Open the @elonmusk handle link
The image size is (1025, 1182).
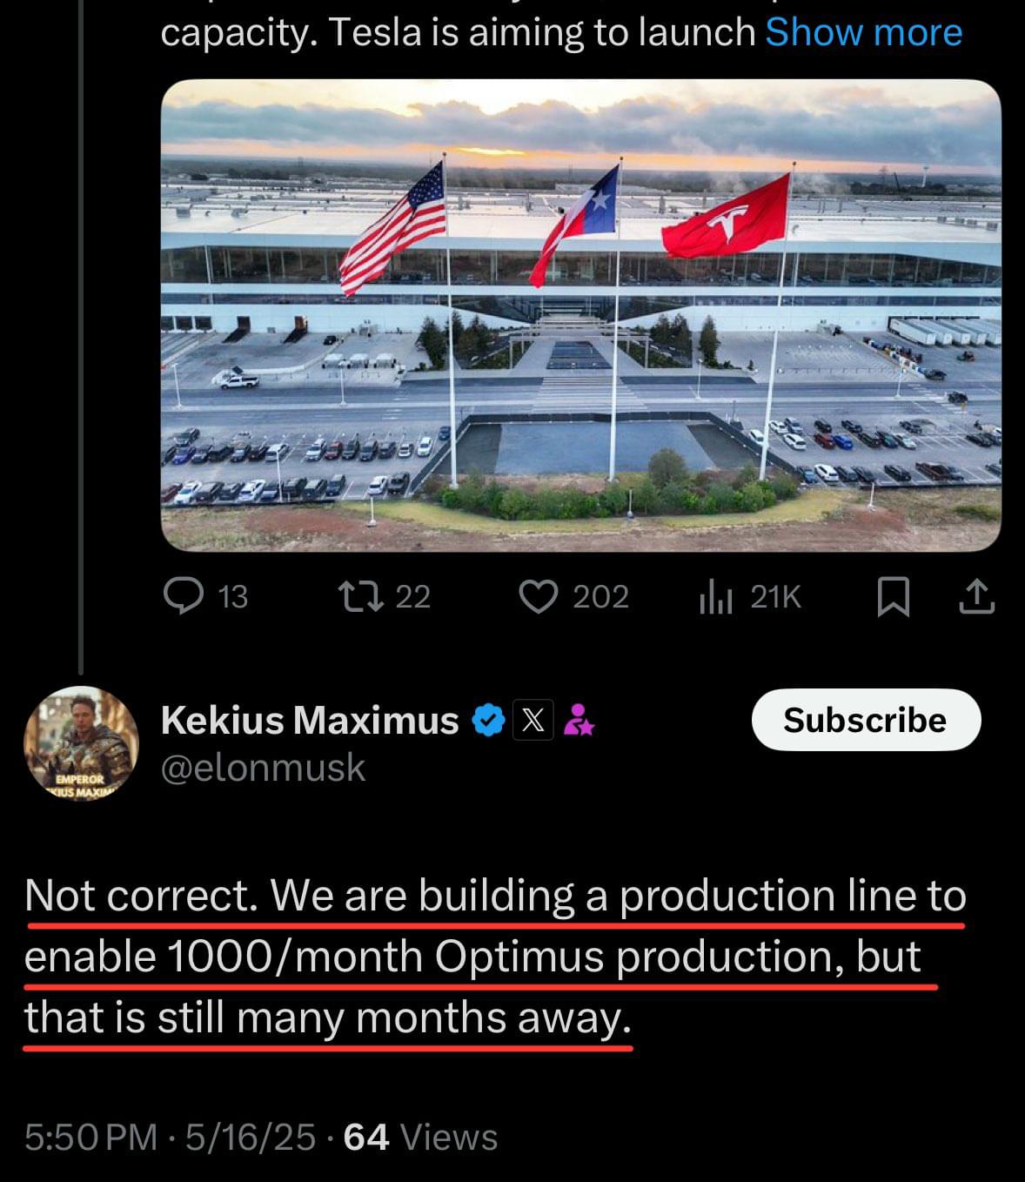pyautogui.click(x=263, y=767)
